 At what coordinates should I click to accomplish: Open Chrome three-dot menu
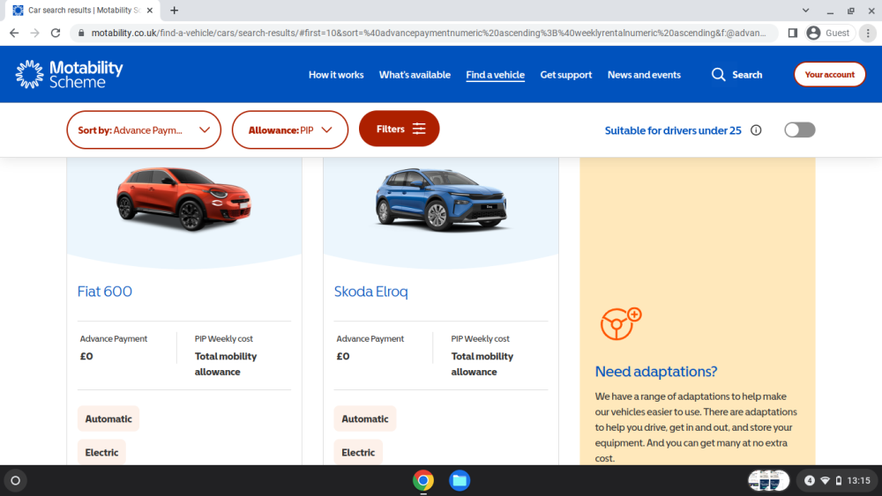[x=868, y=33]
